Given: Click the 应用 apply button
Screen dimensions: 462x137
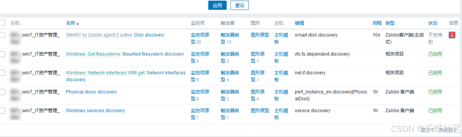Looking at the screenshot, I should (217, 5).
